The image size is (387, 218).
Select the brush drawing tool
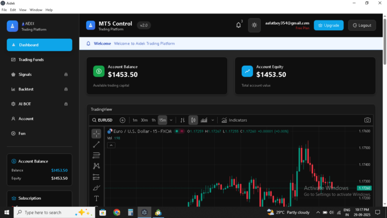coord(96,188)
